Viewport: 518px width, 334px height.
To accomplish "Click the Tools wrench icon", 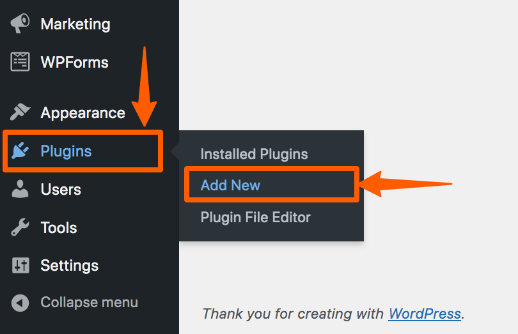I will (20, 227).
